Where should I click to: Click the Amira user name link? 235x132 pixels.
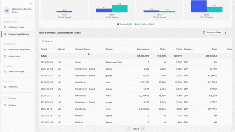15,12
